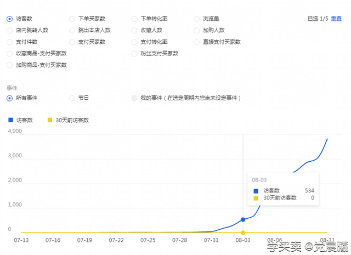Select the 直接支付买家数 metric
The height and width of the screenshot is (255, 351).
[196, 42]
